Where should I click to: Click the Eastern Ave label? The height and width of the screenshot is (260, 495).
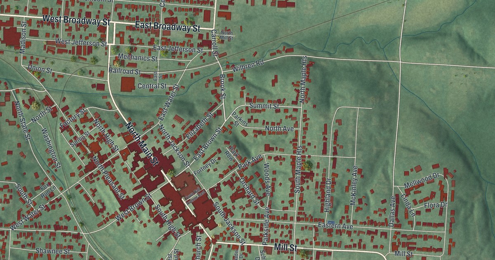tap(336, 226)
